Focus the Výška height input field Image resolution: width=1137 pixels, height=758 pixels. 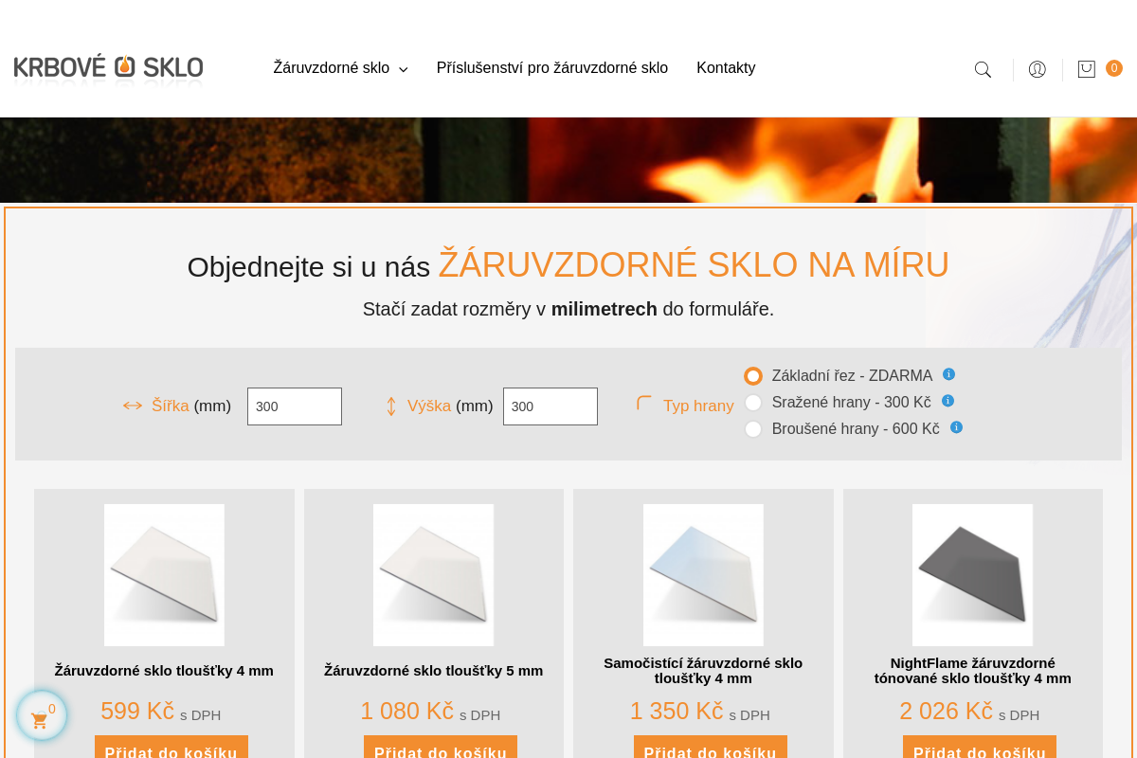coord(550,406)
